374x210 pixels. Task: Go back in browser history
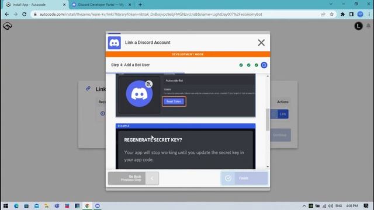[x=6, y=14]
